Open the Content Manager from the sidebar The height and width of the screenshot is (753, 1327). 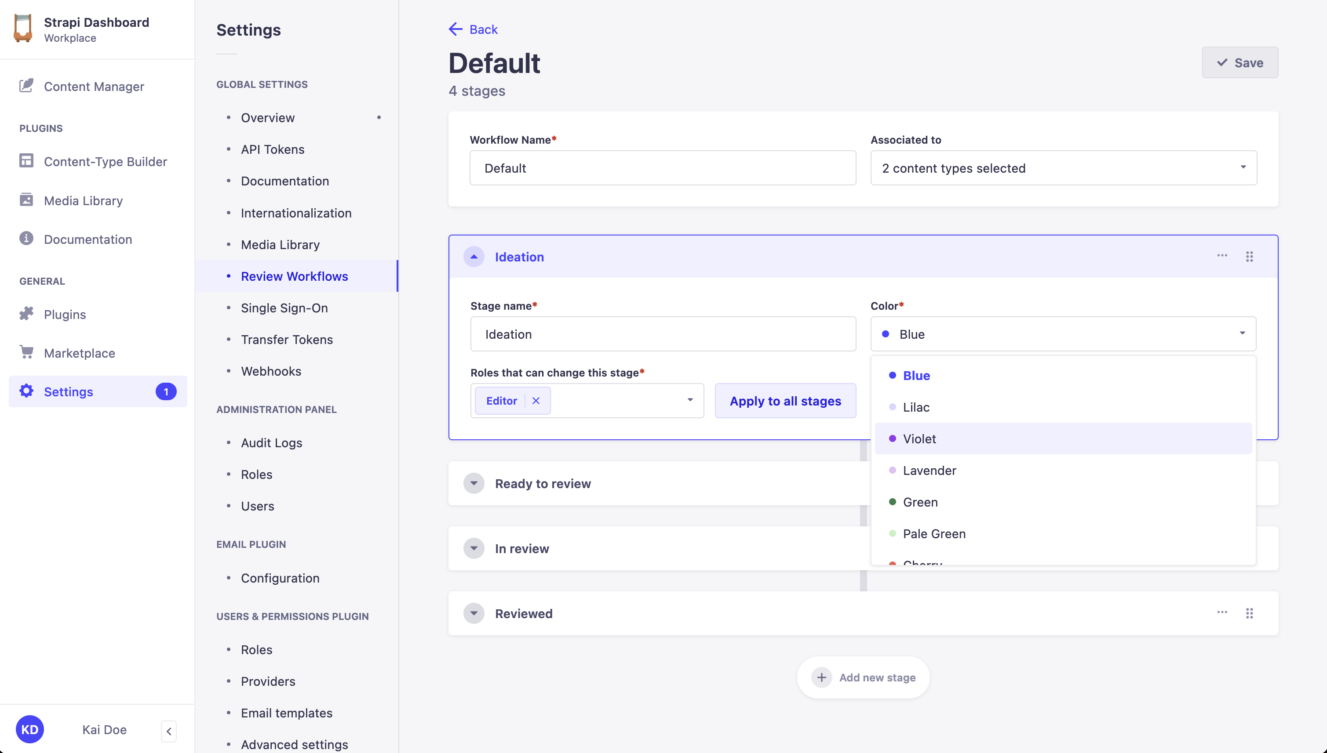tap(26, 86)
